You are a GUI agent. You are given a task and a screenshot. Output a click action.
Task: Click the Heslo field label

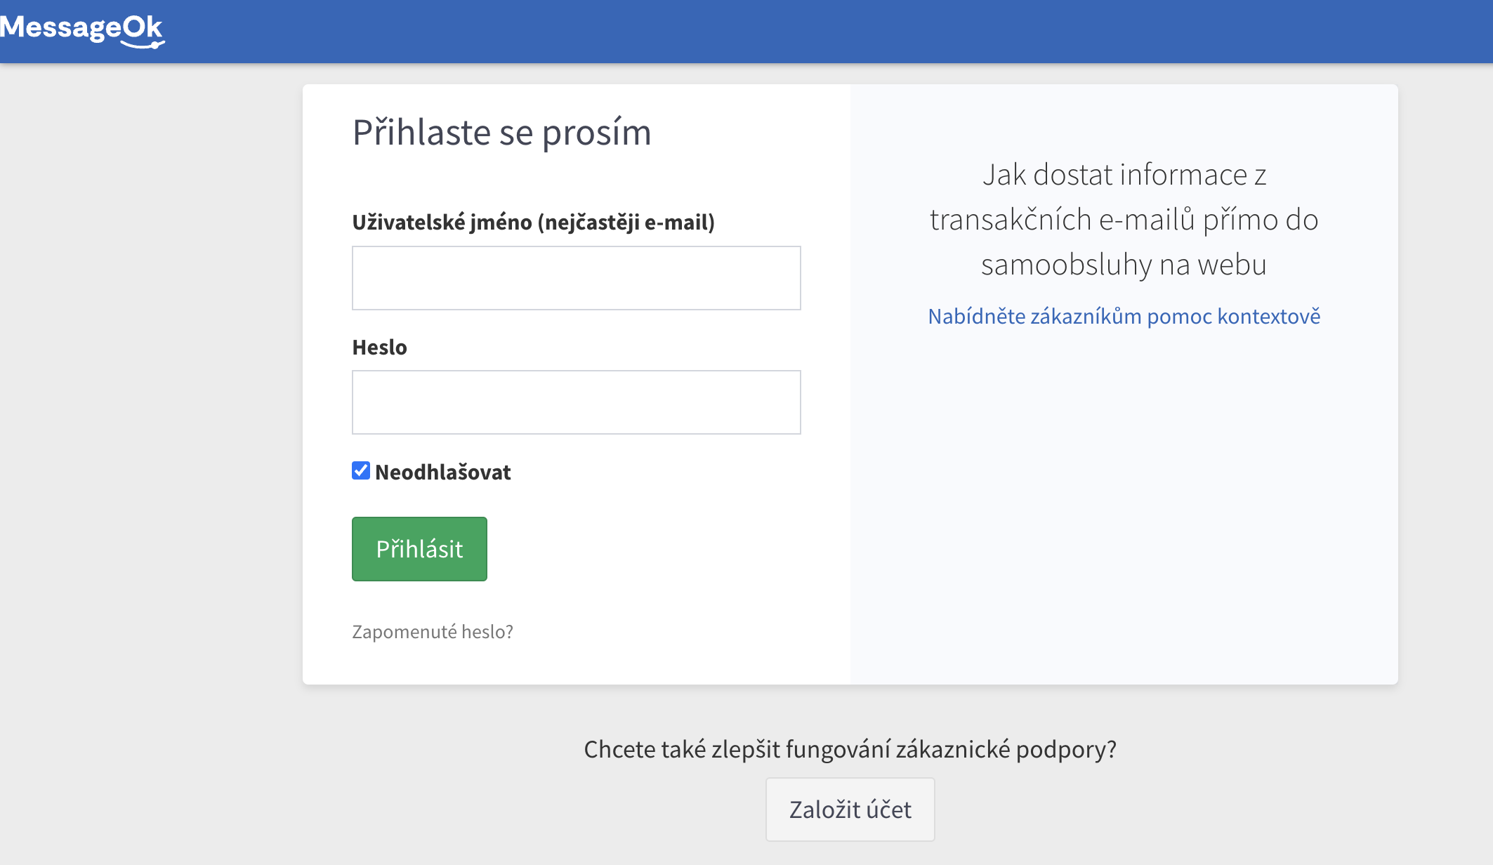pyautogui.click(x=379, y=348)
